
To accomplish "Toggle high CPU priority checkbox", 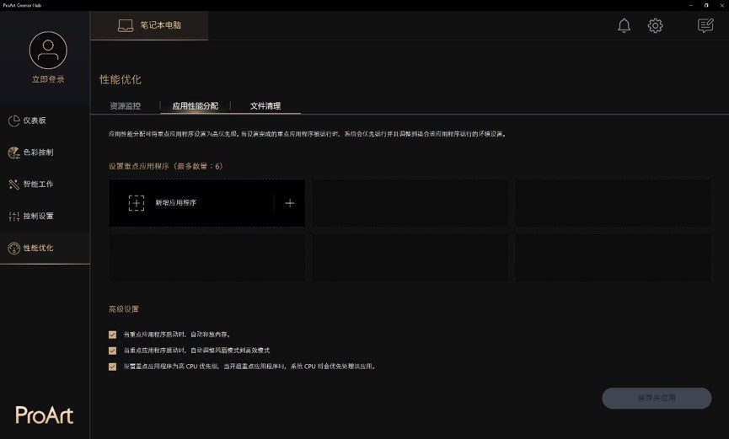I will pyautogui.click(x=113, y=367).
